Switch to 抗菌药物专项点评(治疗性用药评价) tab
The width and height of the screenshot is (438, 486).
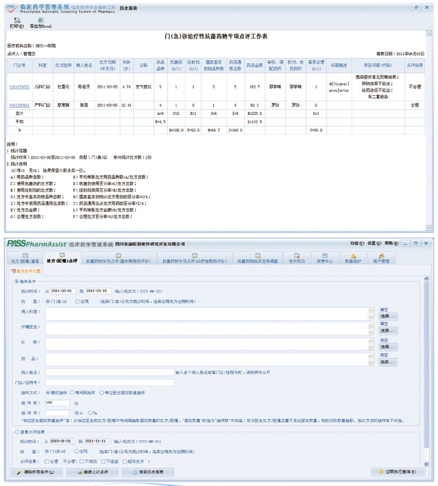point(195,259)
